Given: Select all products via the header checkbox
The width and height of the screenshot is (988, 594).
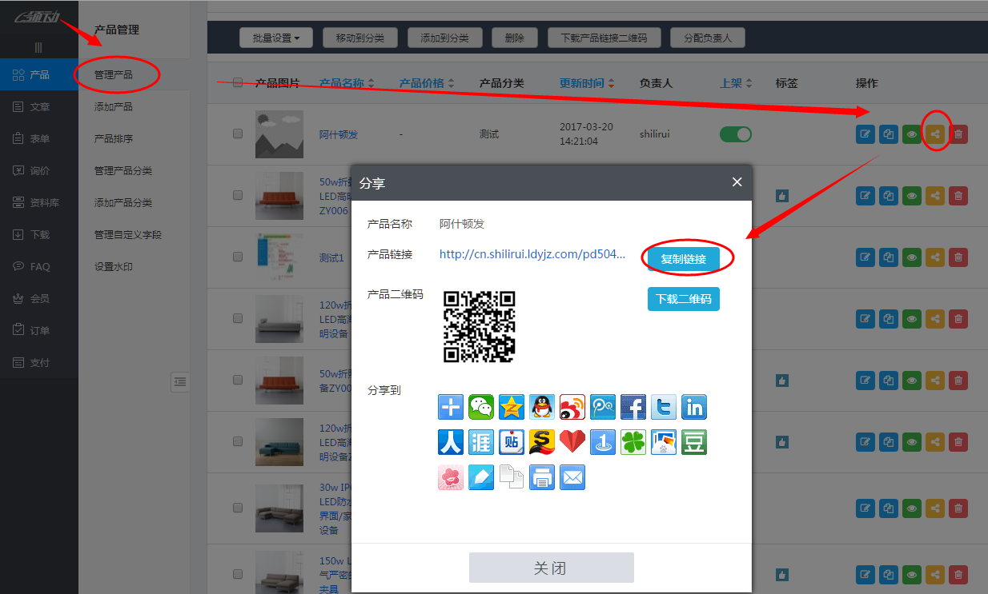Looking at the screenshot, I should tap(238, 82).
